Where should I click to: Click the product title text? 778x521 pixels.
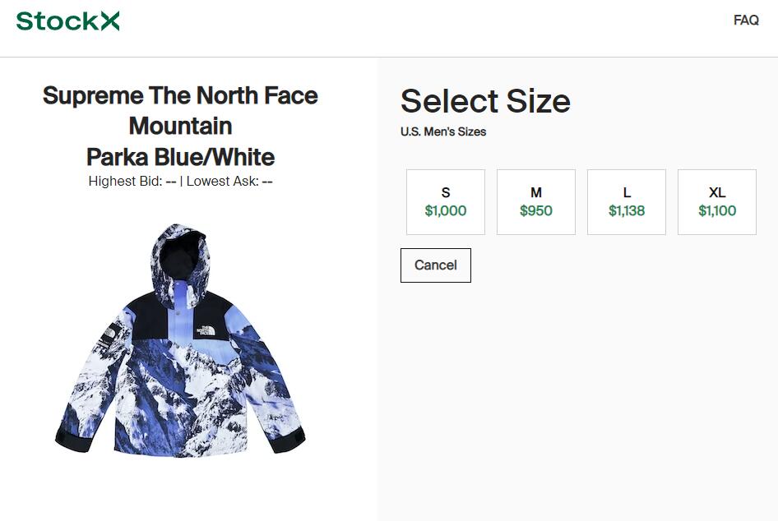(180, 126)
